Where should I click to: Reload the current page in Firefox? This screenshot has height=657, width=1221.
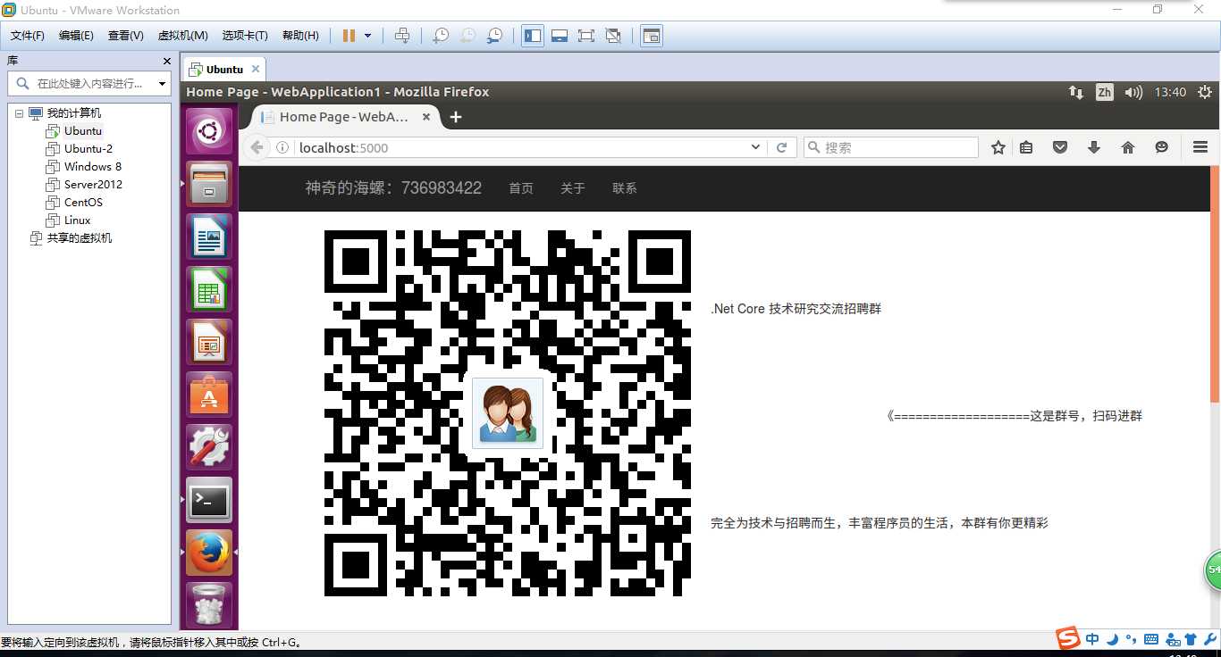[x=781, y=147]
